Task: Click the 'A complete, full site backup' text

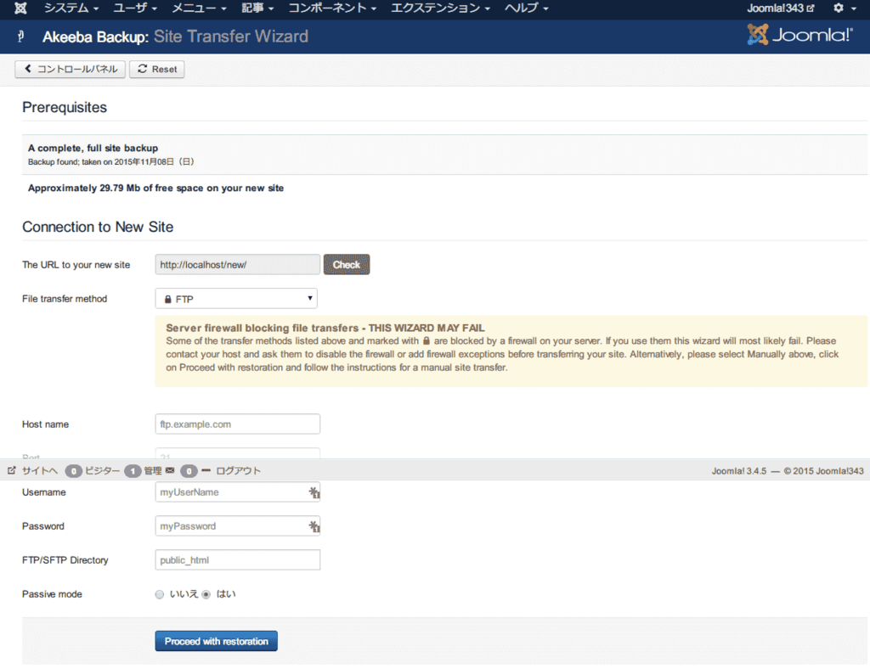Action: pyautogui.click(x=93, y=148)
